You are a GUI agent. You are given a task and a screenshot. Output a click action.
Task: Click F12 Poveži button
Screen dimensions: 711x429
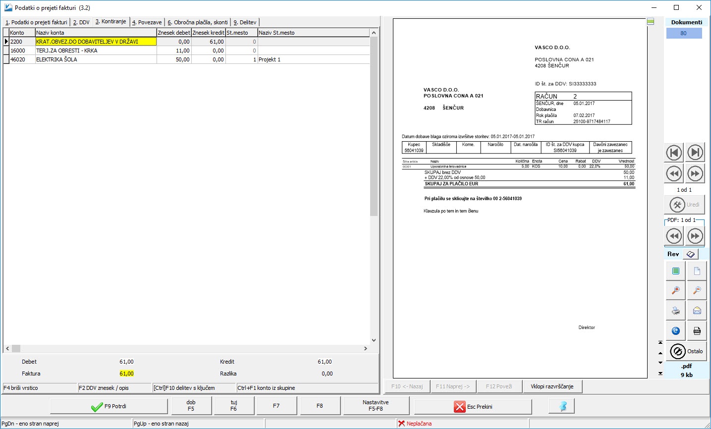coord(499,386)
